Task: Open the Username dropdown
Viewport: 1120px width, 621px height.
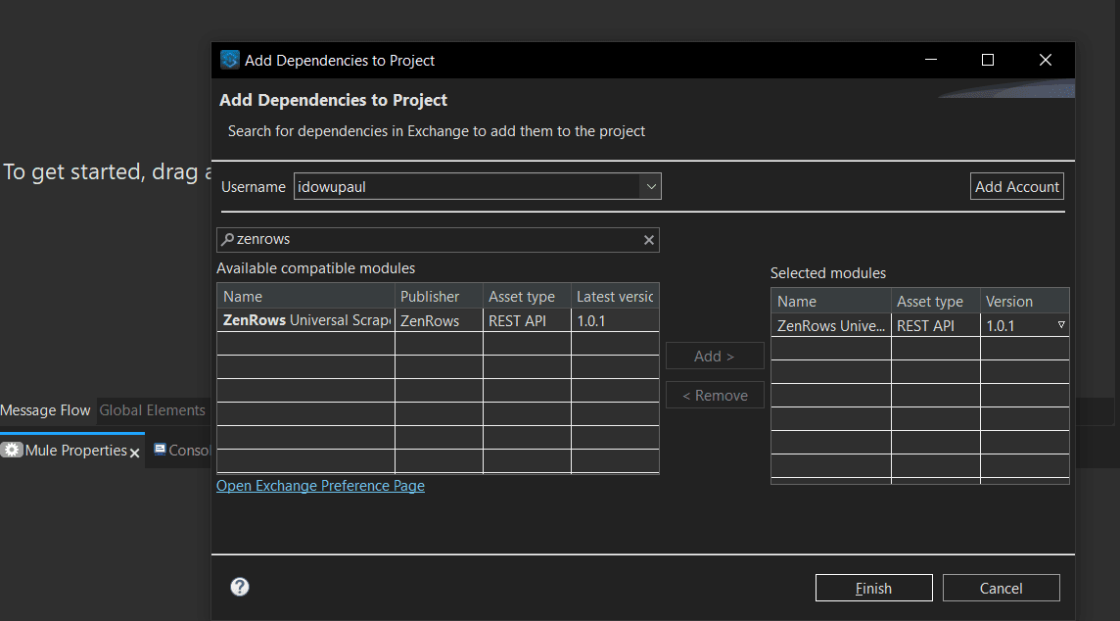Action: click(651, 186)
